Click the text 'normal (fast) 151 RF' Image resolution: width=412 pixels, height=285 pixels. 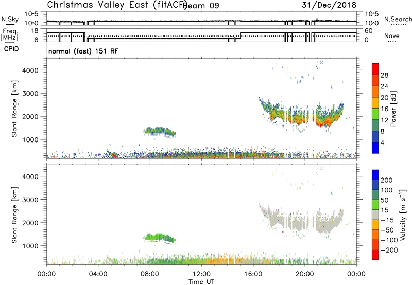click(83, 51)
